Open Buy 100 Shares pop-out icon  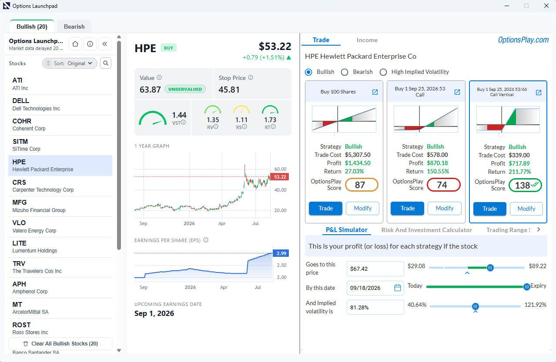click(375, 92)
